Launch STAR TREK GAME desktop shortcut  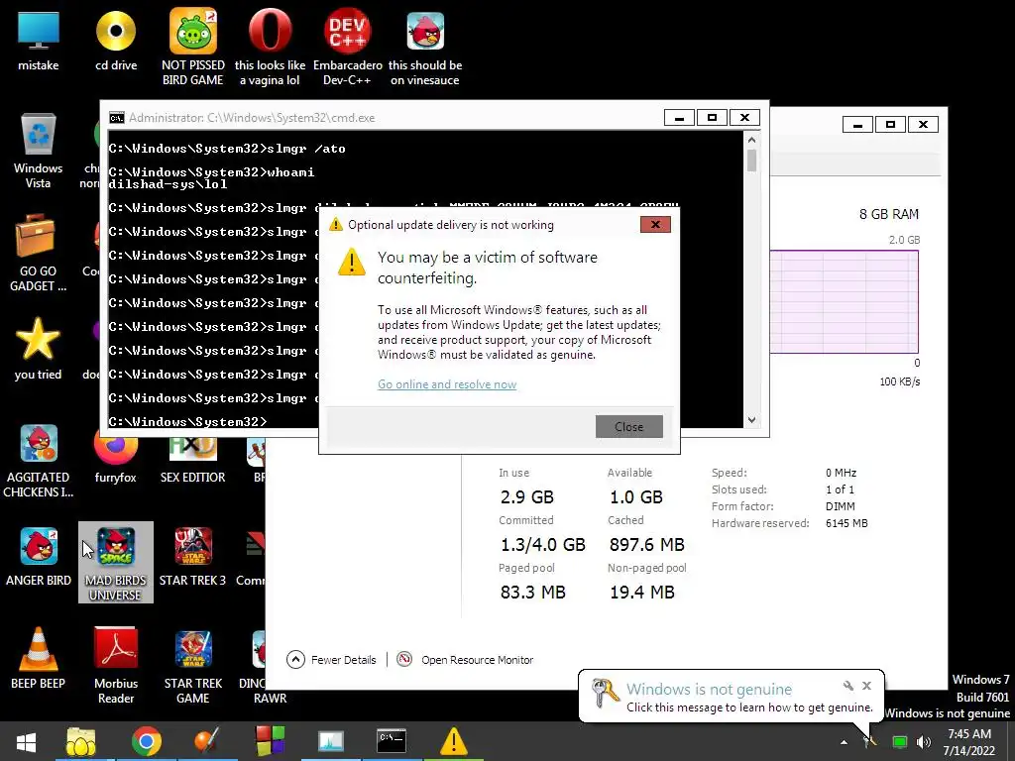tap(193, 667)
